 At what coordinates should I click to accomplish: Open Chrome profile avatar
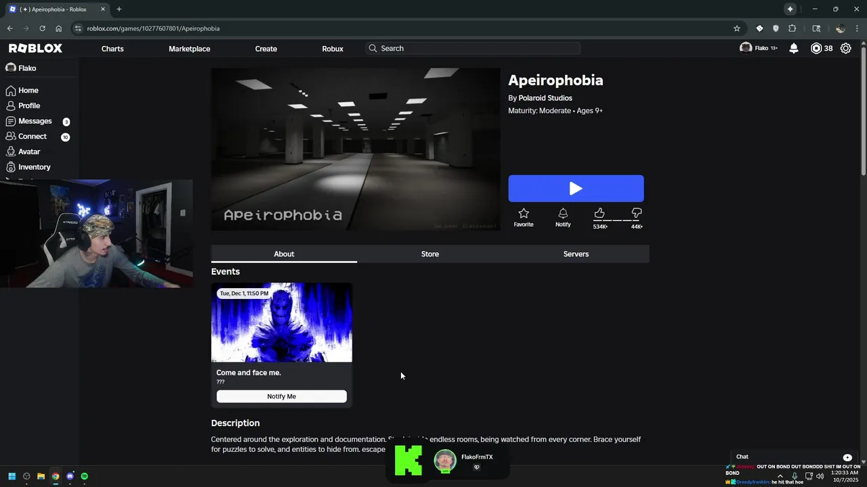pos(841,28)
